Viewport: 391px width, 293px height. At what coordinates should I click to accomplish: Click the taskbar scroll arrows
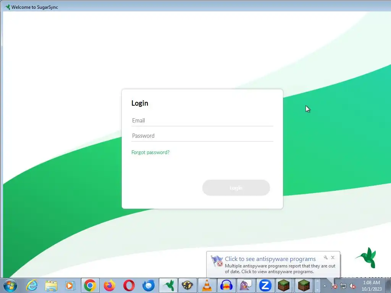point(317,285)
